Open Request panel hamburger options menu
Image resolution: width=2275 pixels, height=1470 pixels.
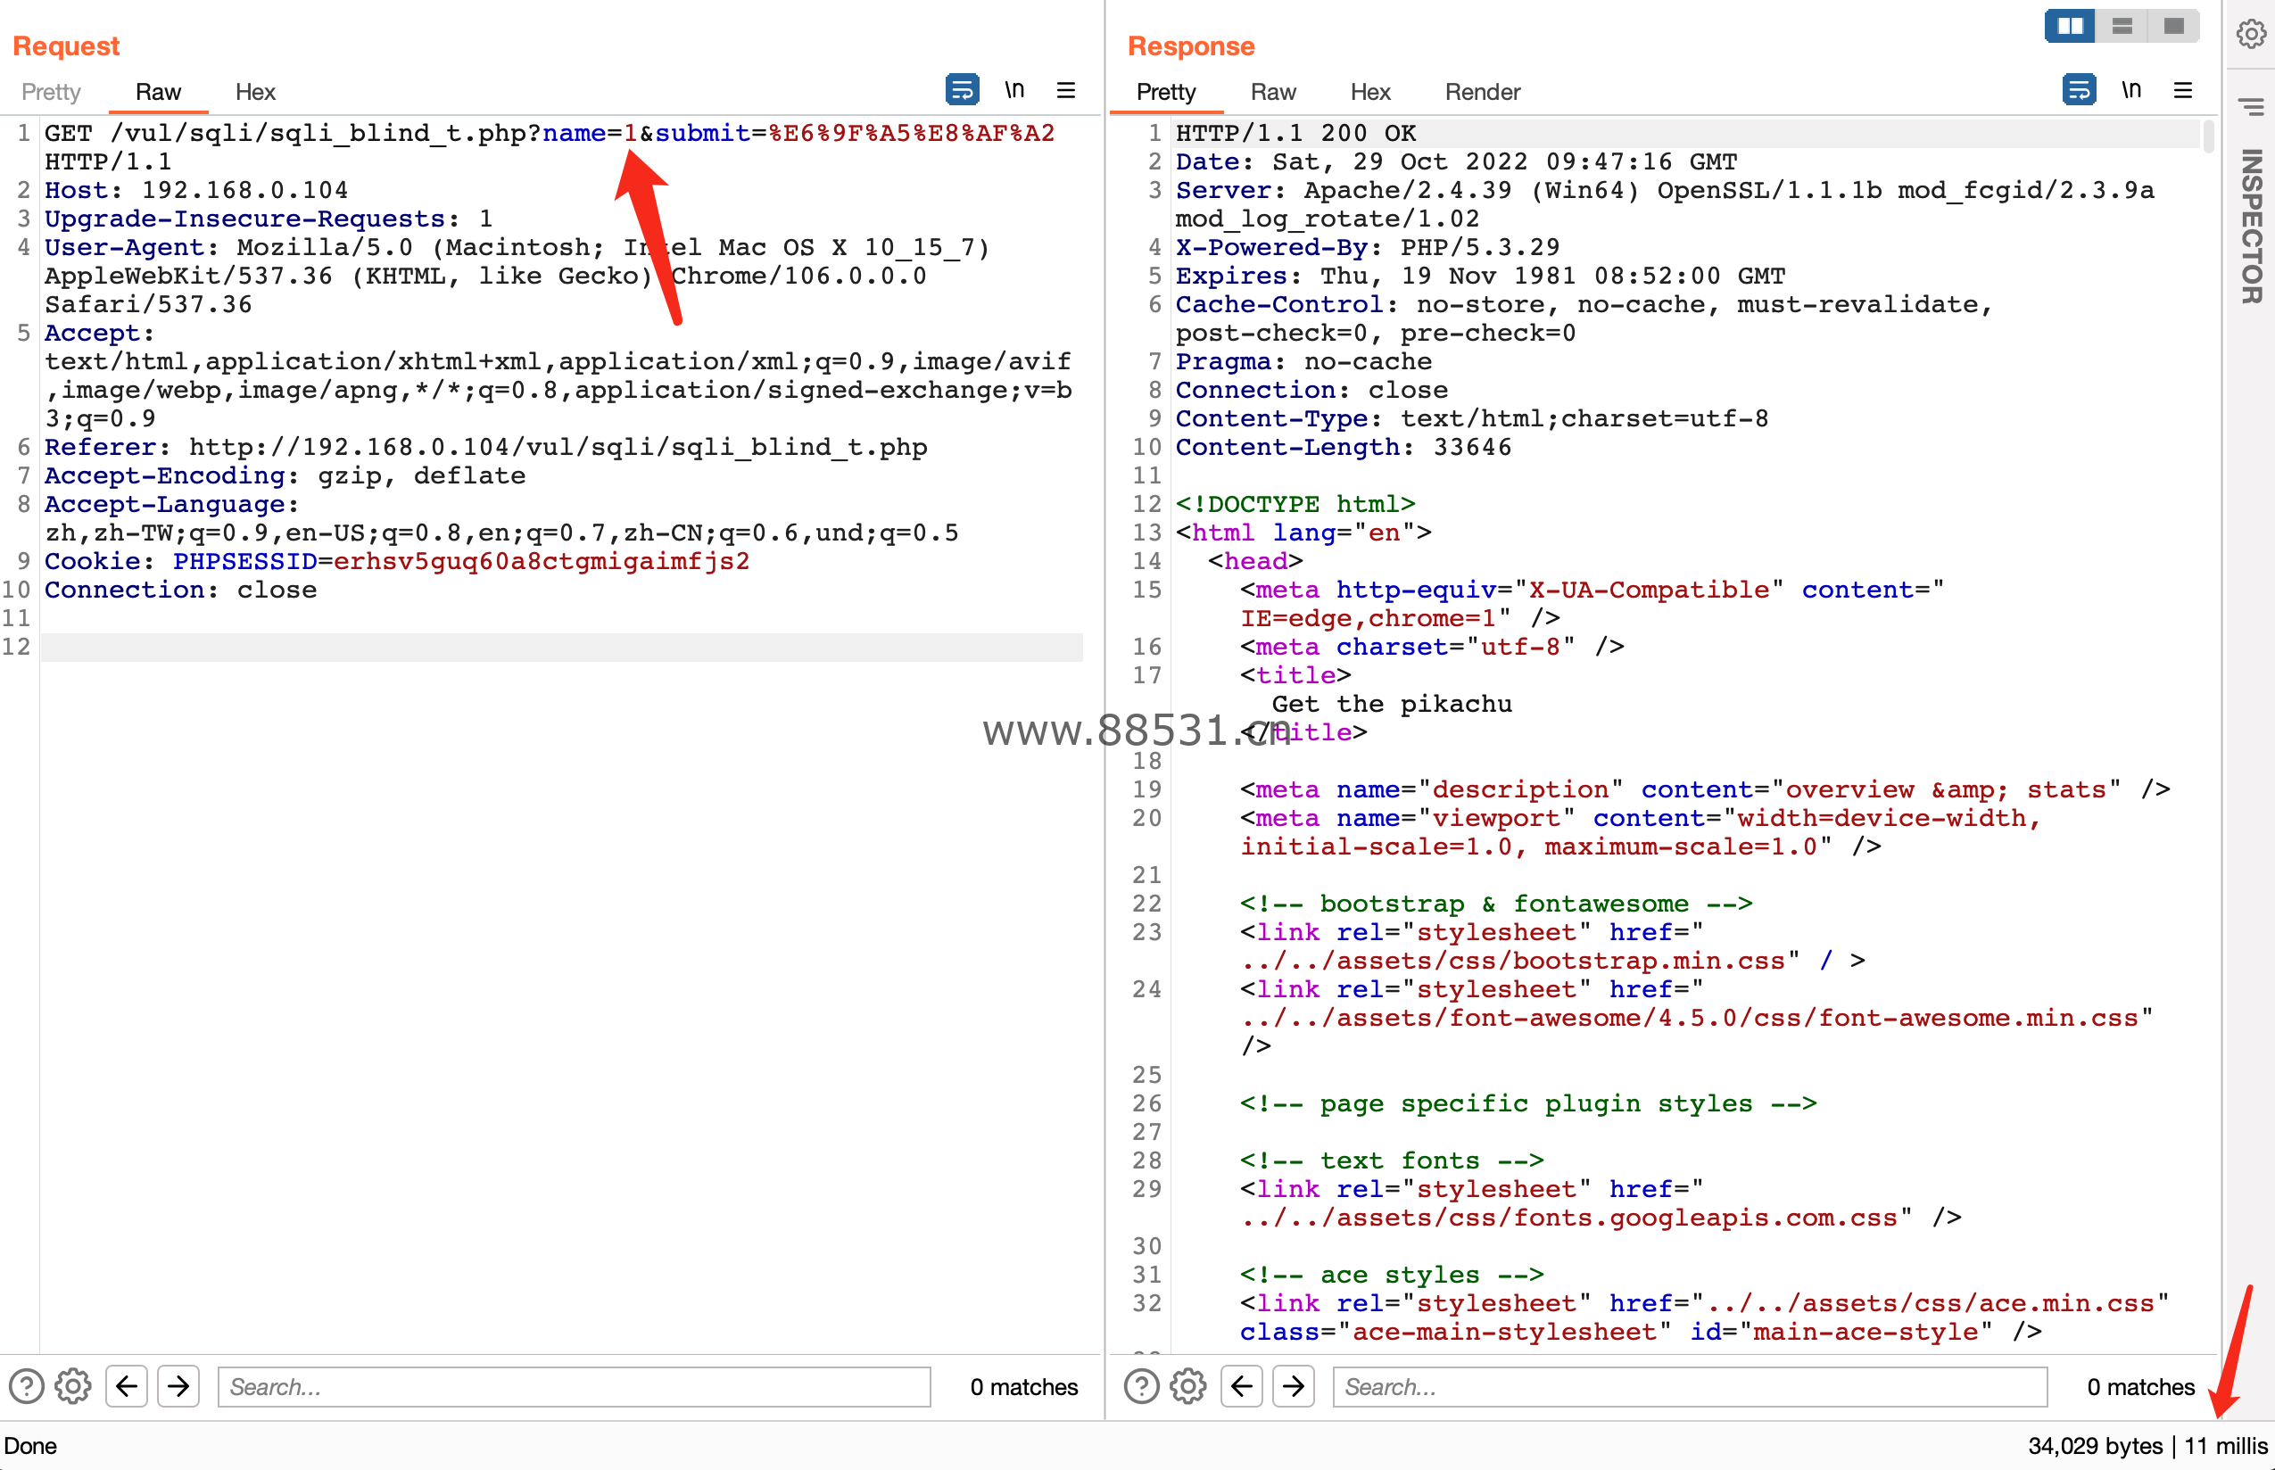[x=1066, y=90]
